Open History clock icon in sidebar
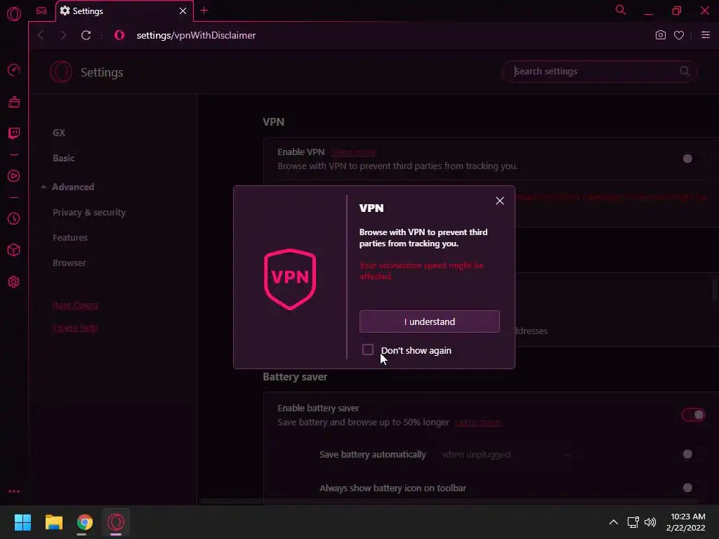This screenshot has width=719, height=539. (14, 219)
